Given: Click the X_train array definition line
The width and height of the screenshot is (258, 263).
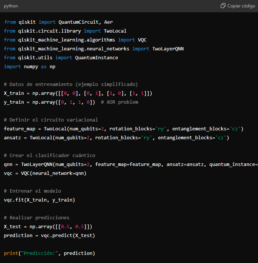Looking at the screenshot, I should coord(78,93).
